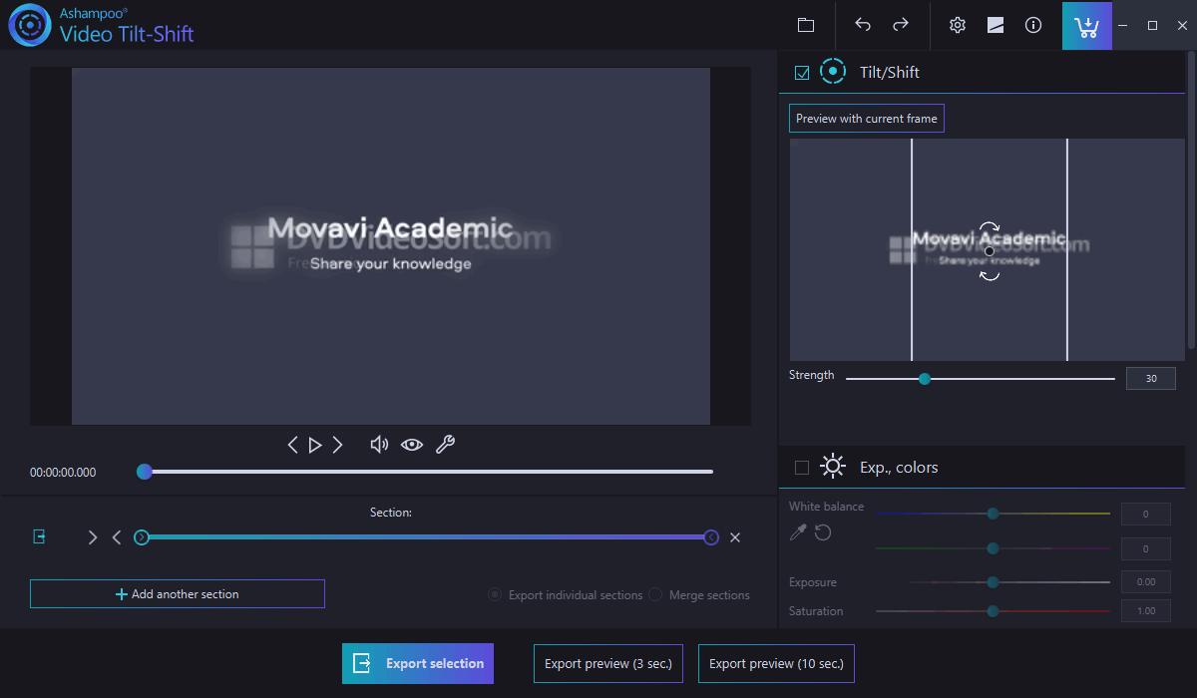Screen dimensions: 1197x698
Task: Select Export individual sections radio
Action: (495, 594)
